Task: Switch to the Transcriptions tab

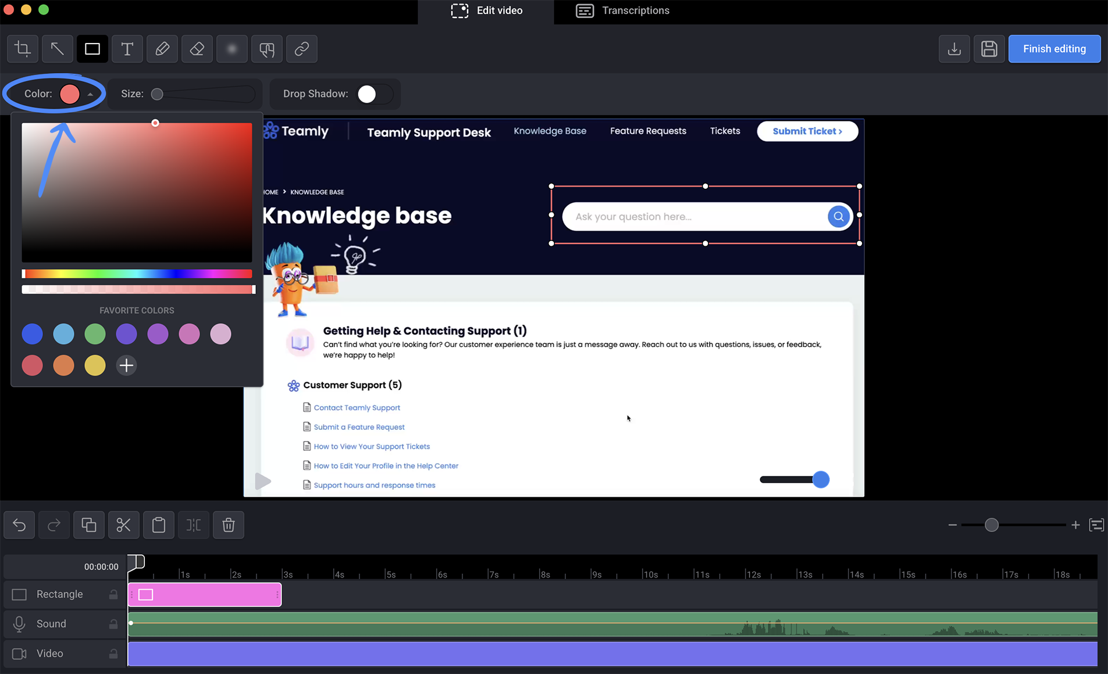Action: pos(622,10)
